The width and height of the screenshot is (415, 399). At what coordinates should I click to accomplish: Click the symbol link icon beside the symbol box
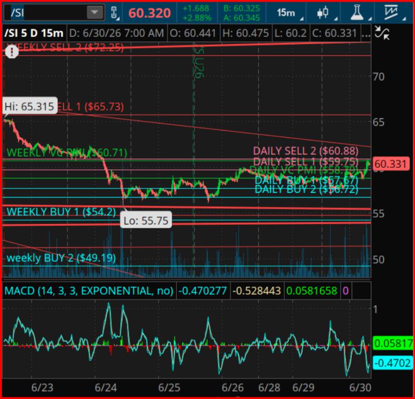pos(114,12)
